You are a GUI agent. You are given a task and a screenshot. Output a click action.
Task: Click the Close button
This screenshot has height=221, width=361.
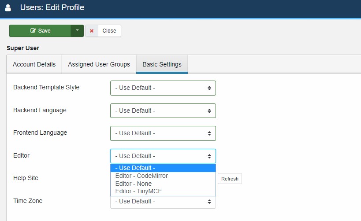tap(109, 31)
